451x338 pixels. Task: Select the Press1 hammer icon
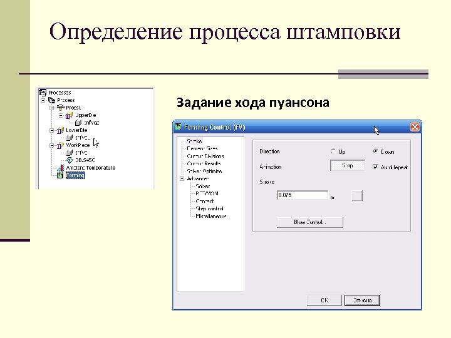click(x=60, y=108)
